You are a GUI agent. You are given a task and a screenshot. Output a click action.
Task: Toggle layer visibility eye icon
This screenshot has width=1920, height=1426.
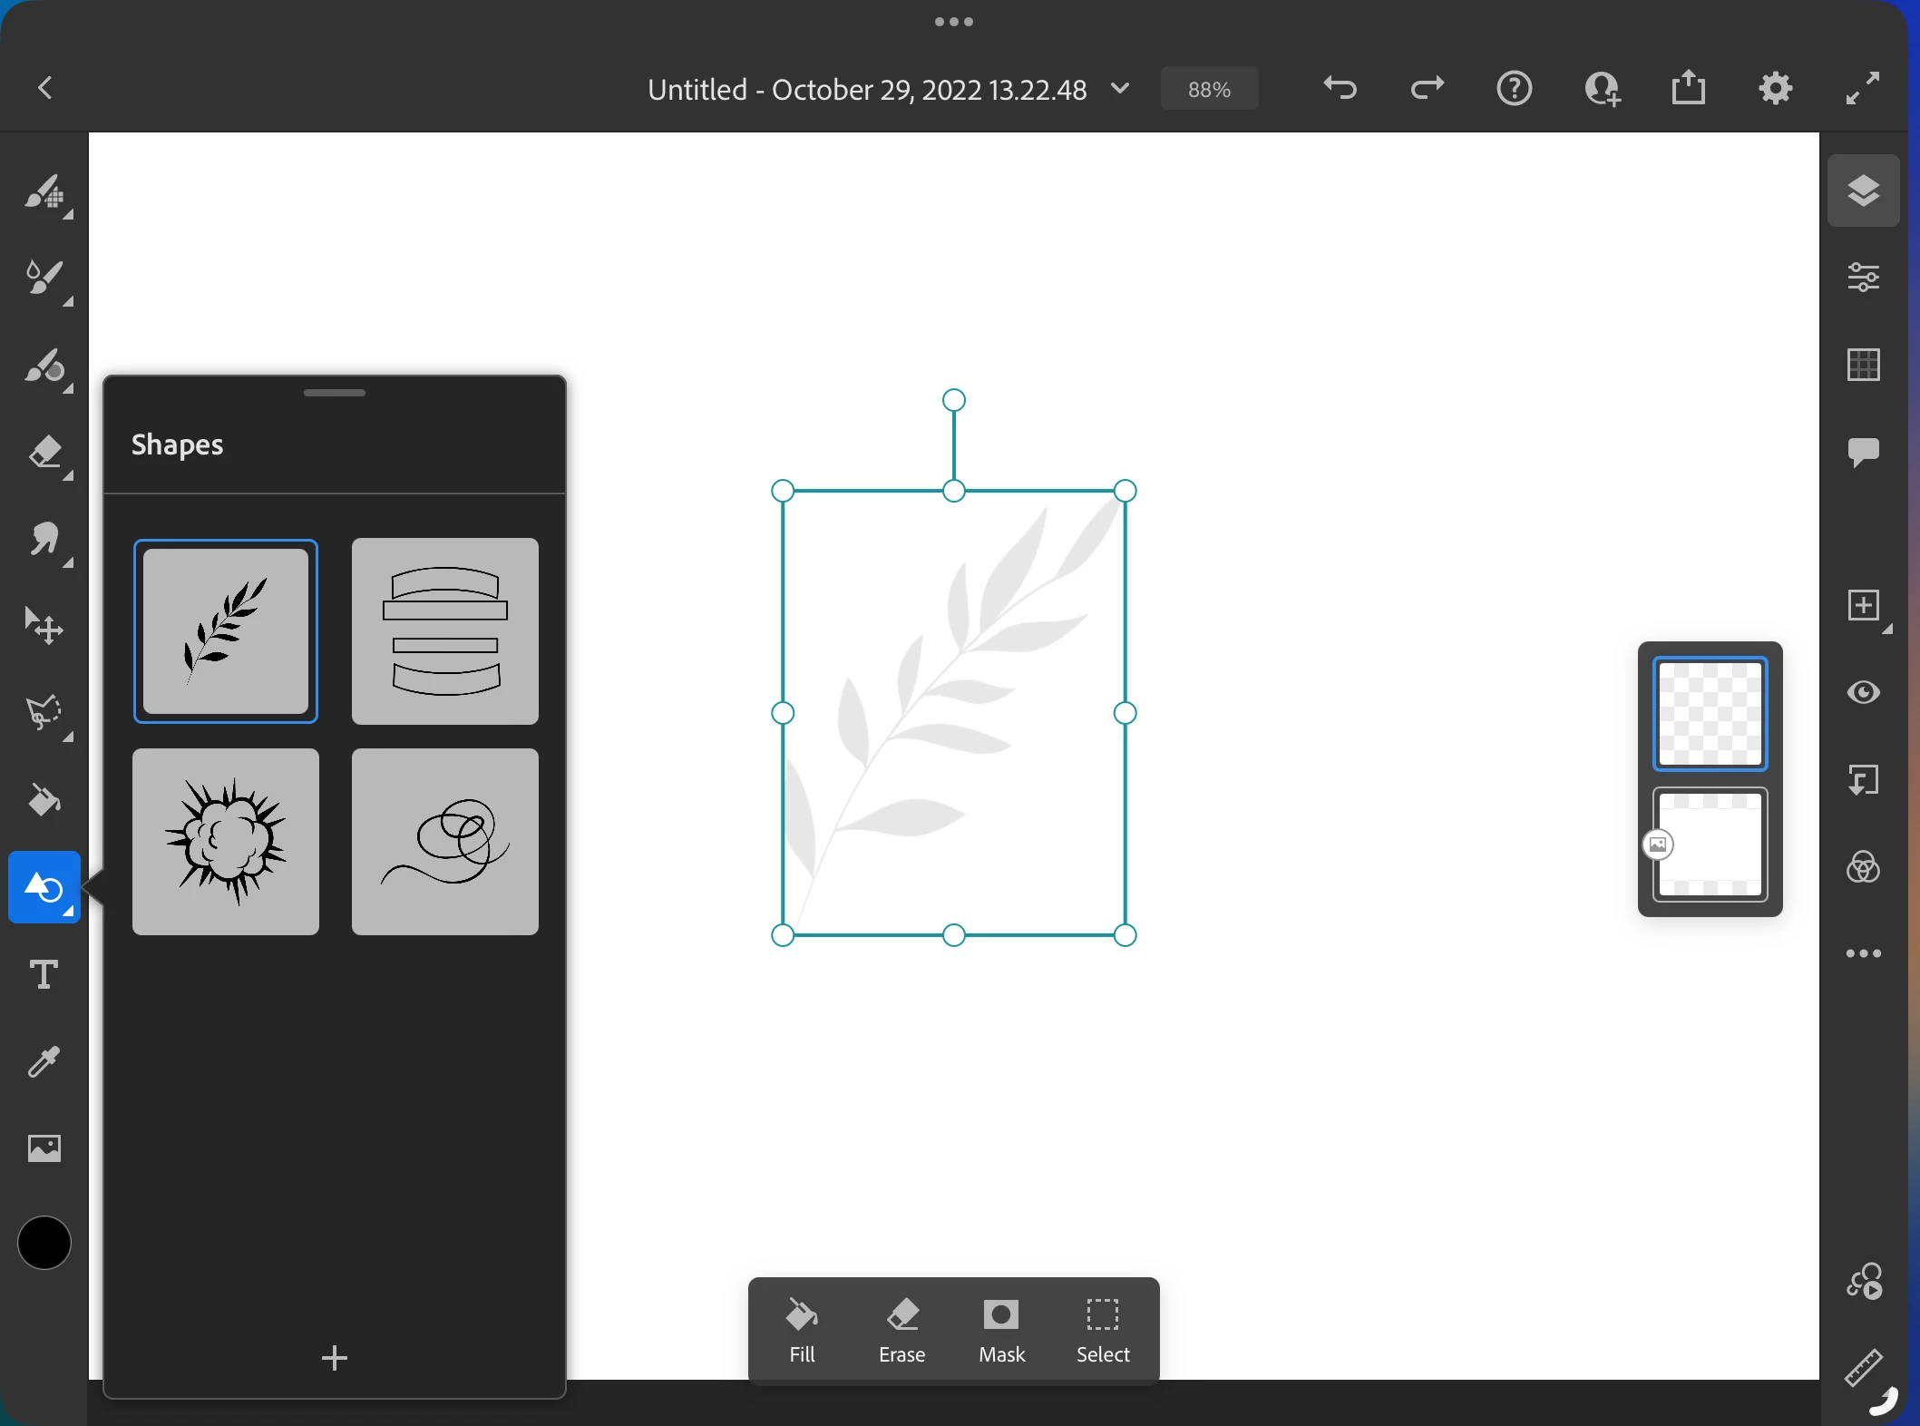click(1863, 693)
